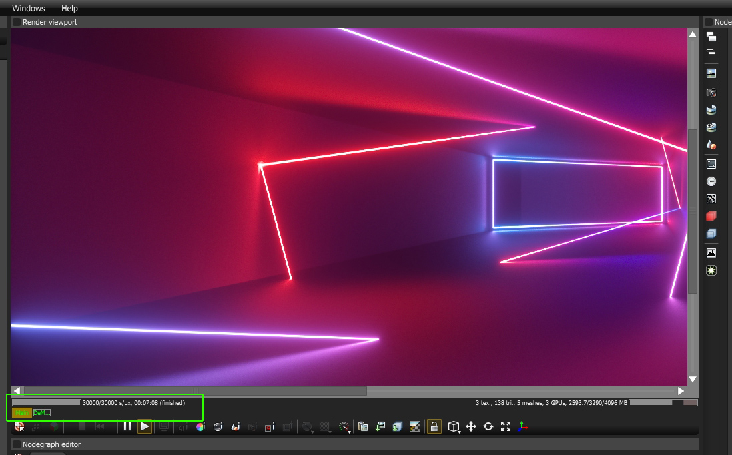Select the render region picker (red square)
The width and height of the screenshot is (732, 455).
(270, 426)
